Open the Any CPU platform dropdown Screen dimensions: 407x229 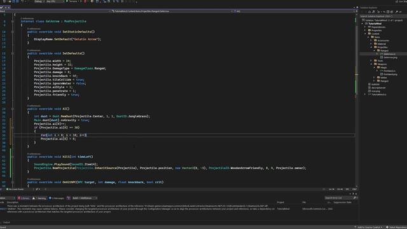click(x=55, y=1)
